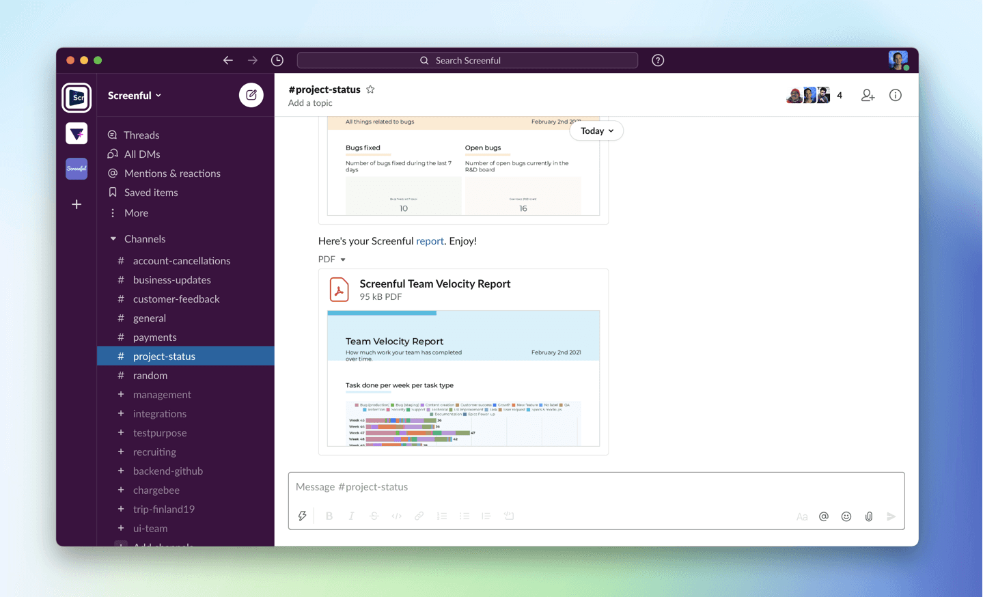Start a bulleted list

coord(464,516)
